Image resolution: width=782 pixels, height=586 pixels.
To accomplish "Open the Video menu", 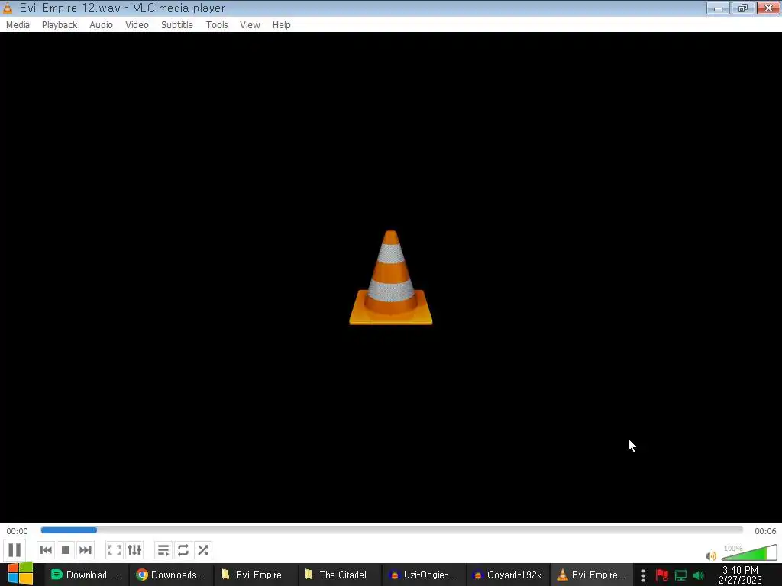I will click(x=137, y=25).
